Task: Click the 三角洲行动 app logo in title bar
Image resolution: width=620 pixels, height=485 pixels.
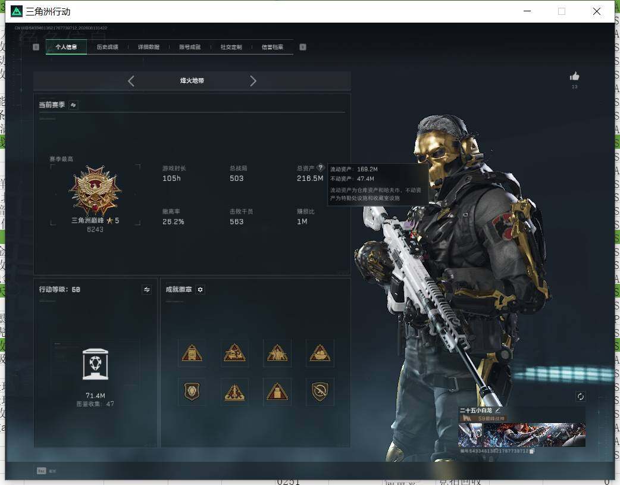Action: click(x=17, y=11)
